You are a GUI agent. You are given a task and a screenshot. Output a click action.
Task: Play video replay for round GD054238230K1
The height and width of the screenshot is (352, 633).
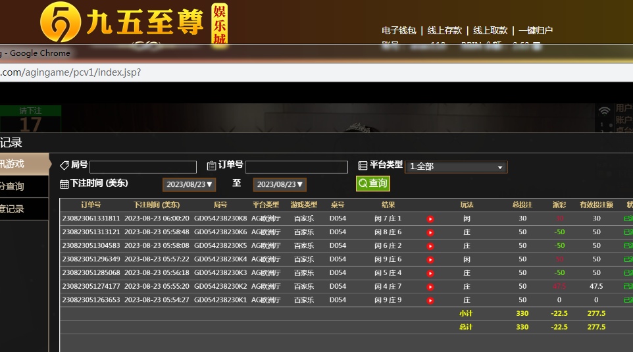click(x=430, y=300)
